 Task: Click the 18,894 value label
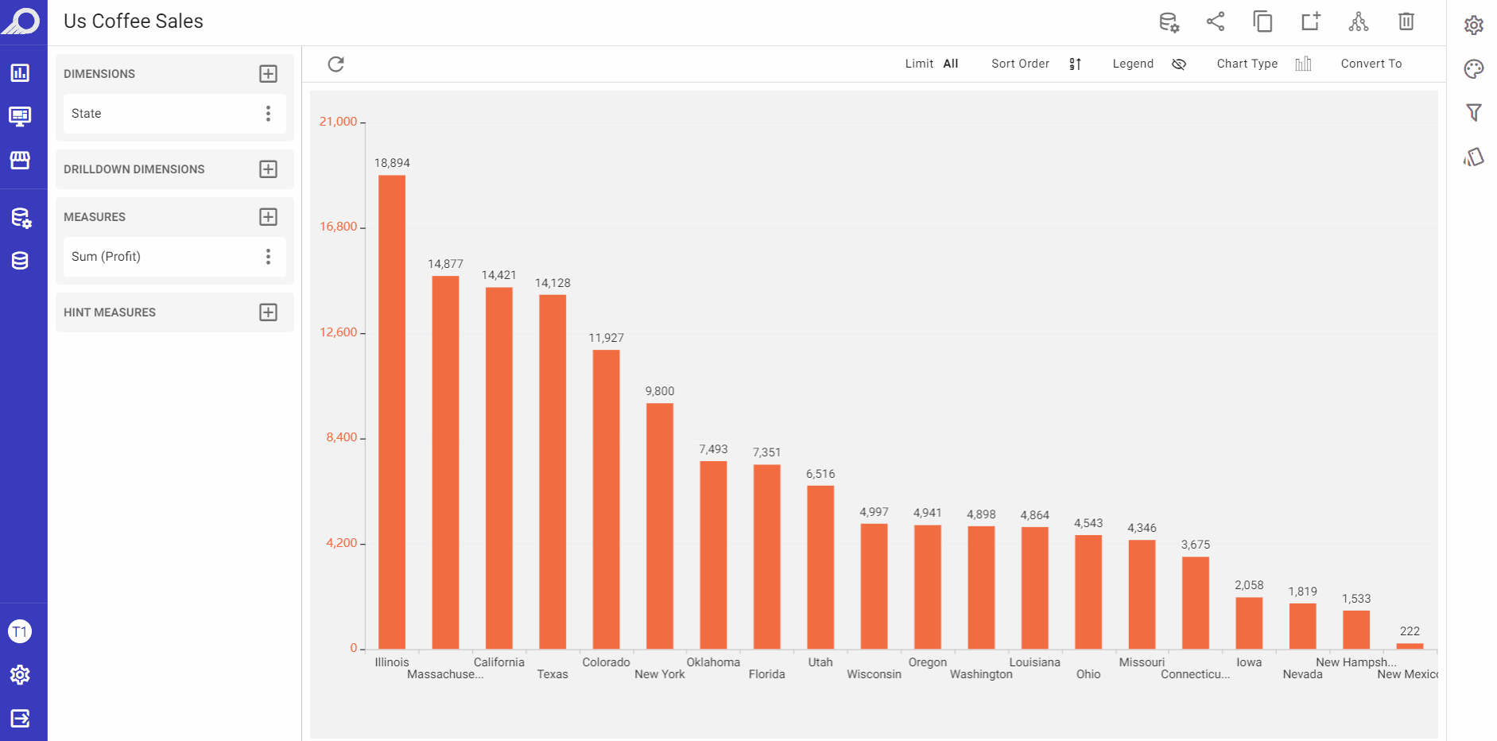coord(392,163)
